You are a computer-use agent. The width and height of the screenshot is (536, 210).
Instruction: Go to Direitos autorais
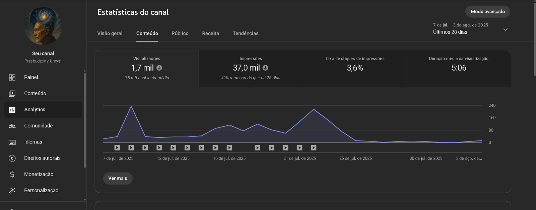43,158
